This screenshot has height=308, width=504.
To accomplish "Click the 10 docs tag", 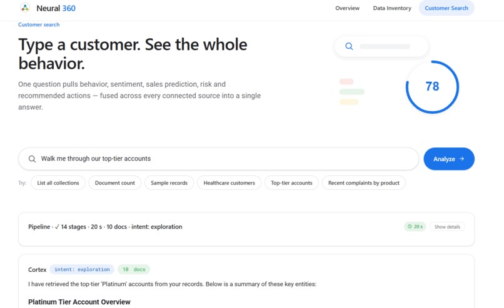I will click(x=134, y=269).
